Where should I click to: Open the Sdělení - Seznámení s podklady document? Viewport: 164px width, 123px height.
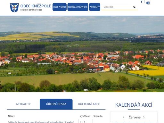click(41, 122)
